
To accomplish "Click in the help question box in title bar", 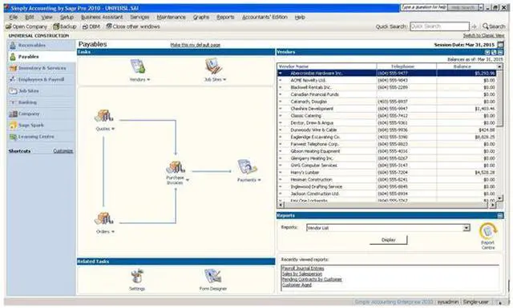I will coord(424,7).
